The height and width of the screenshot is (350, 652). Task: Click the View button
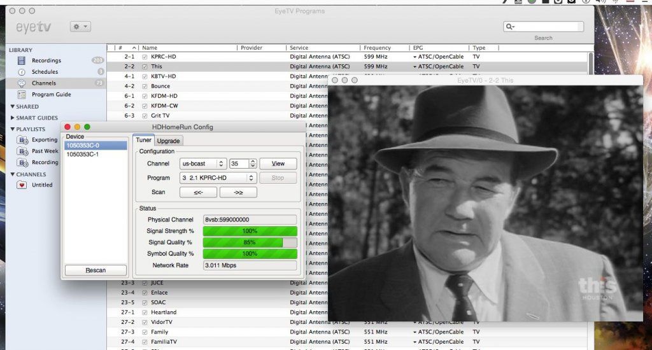click(278, 164)
